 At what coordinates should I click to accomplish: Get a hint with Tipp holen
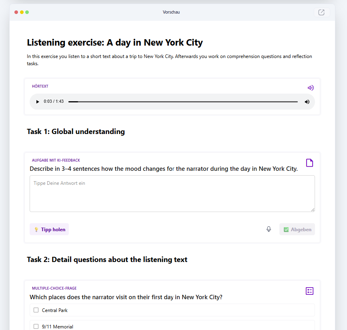(49, 229)
